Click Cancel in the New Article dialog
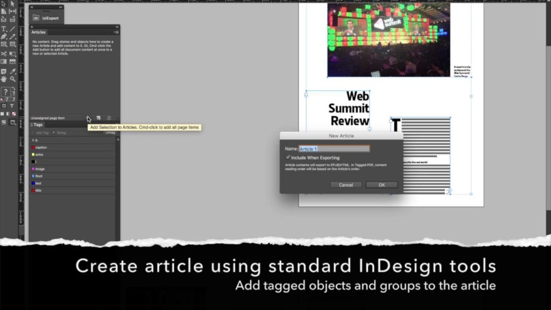Image resolution: width=551 pixels, height=310 pixels. coord(345,185)
